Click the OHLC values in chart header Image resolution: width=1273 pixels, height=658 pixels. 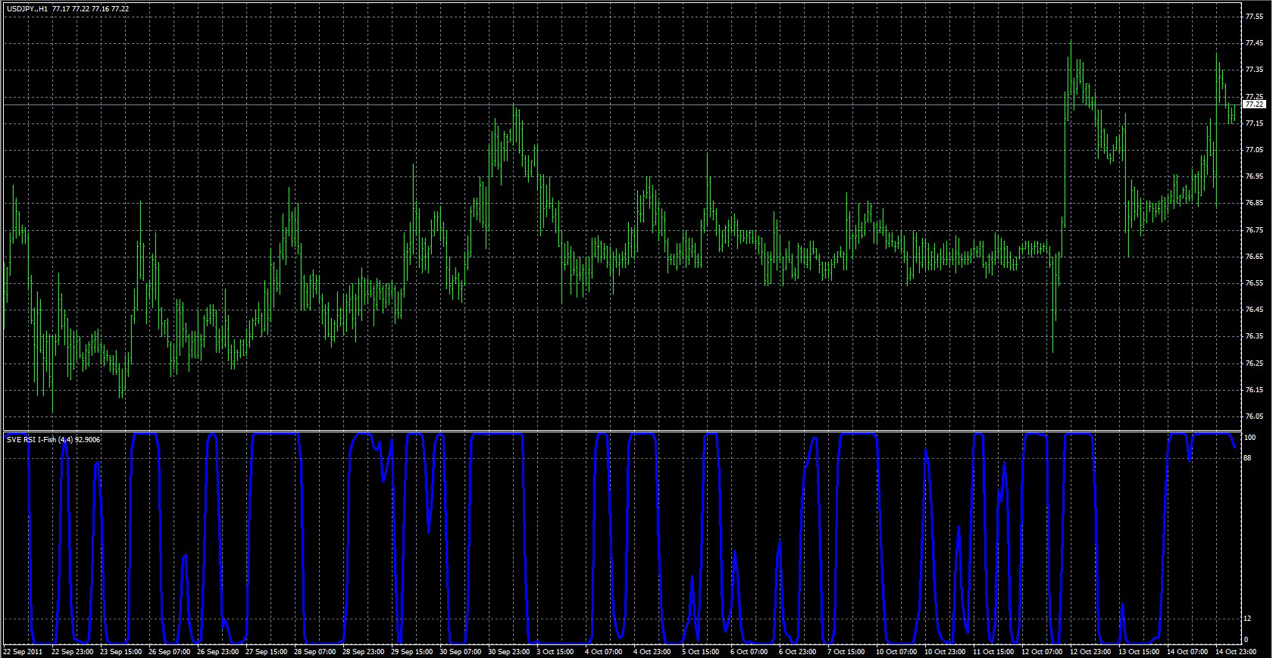(x=90, y=9)
